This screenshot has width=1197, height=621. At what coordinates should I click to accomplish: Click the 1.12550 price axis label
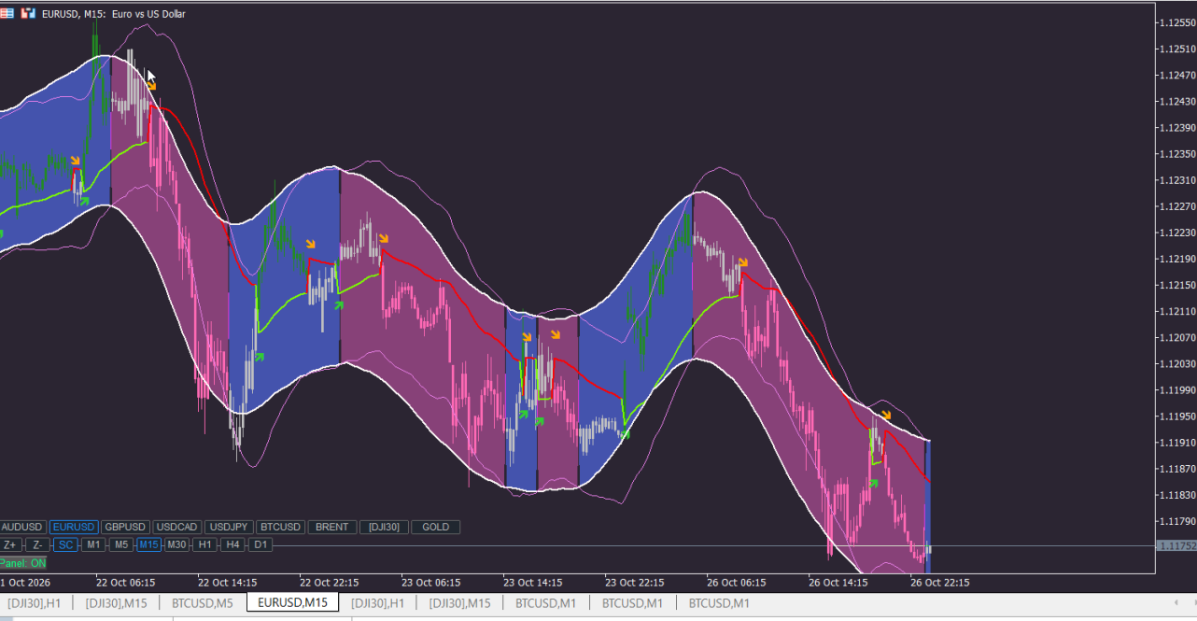click(1178, 22)
